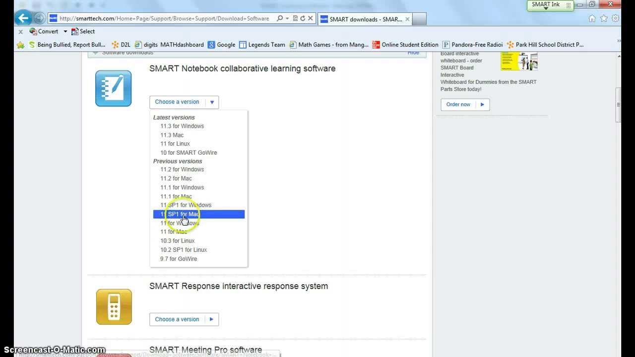Open Being Bullied, Report Bull... bookmark

(x=67, y=45)
